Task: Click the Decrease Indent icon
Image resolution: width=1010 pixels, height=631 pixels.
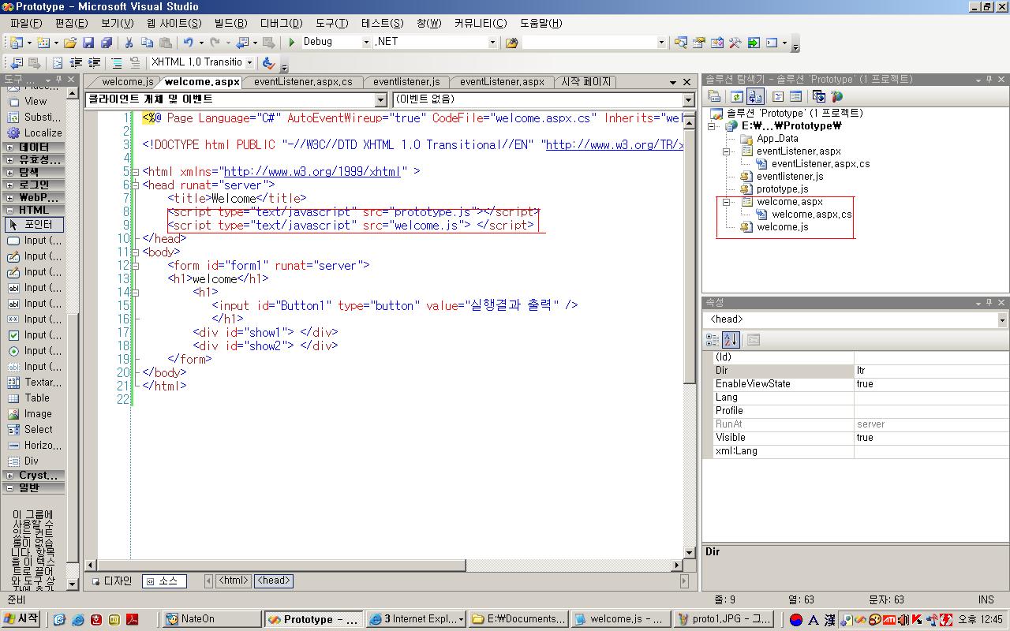Action: [76, 62]
